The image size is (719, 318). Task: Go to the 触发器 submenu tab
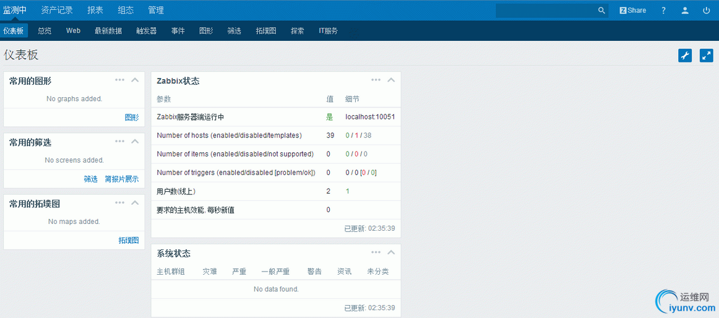tap(147, 31)
